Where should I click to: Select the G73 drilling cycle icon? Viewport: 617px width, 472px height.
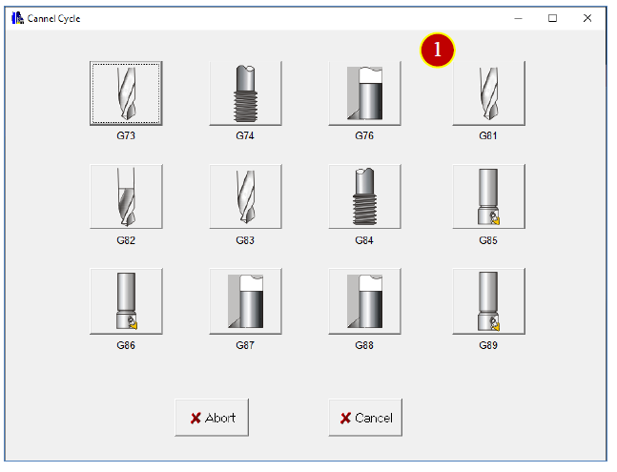[x=126, y=93]
